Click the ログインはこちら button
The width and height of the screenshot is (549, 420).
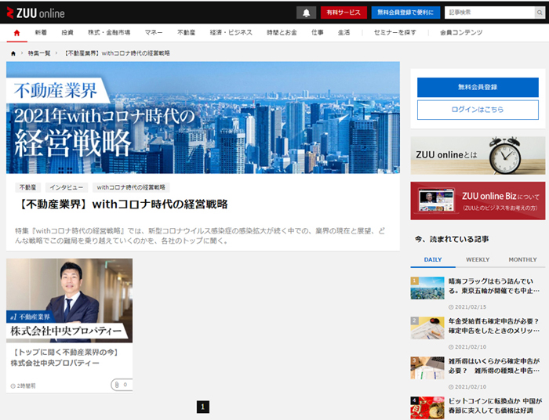coord(478,110)
